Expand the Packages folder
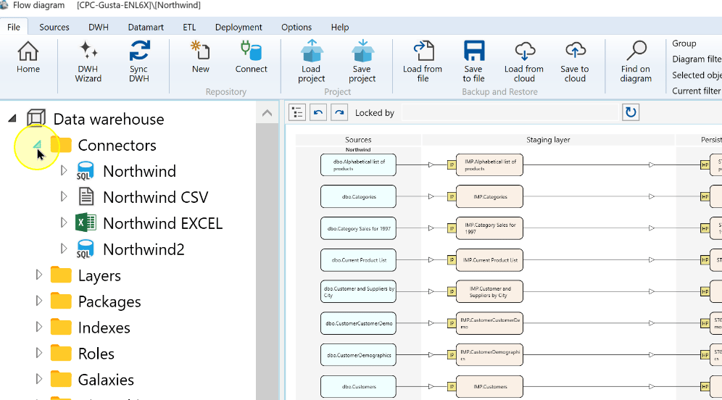This screenshot has width=722, height=400. pos(38,301)
